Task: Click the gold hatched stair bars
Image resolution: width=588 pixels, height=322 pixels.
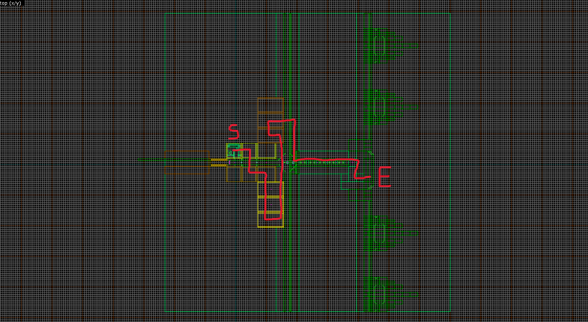Action: [x=218, y=162]
